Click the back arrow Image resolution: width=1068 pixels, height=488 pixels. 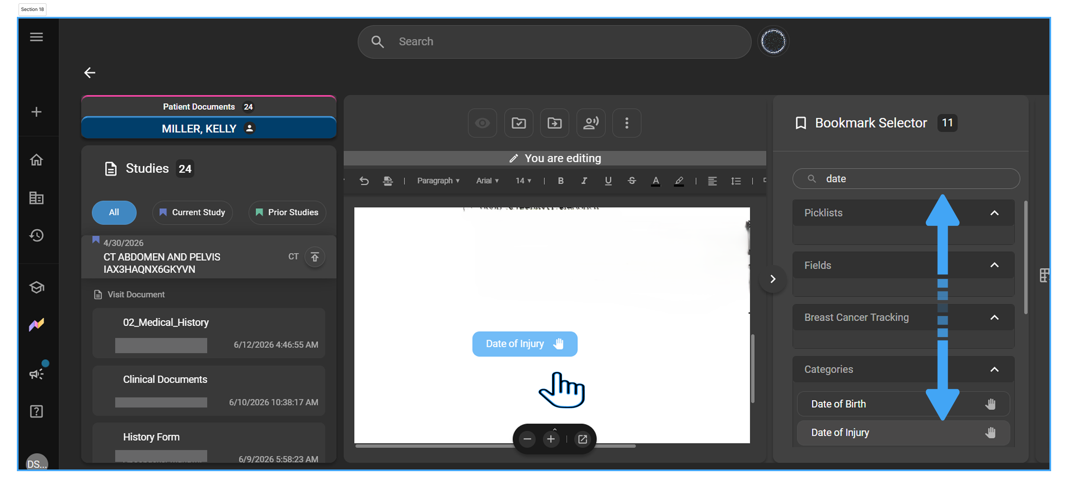[x=89, y=73]
